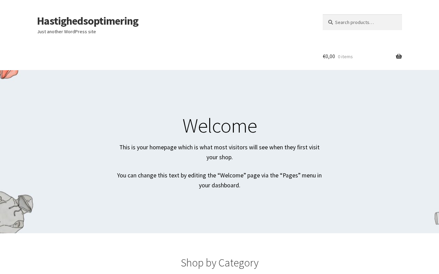This screenshot has width=439, height=274.
Task: Click the quoted “Welcome” word in the paragraph
Action: (232, 175)
